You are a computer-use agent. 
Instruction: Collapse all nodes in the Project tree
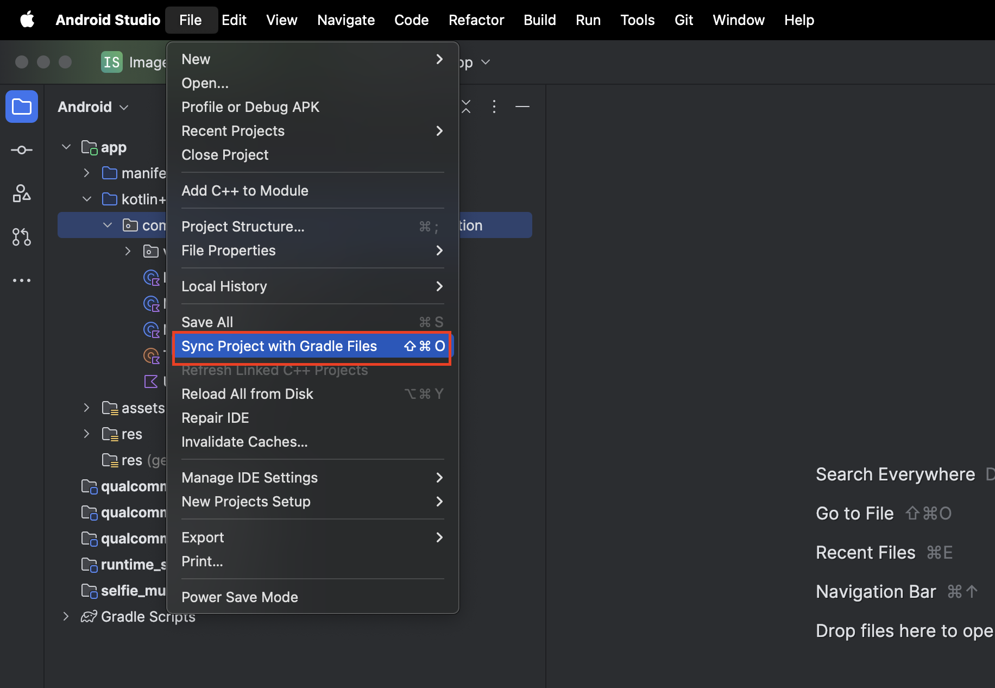coord(465,107)
